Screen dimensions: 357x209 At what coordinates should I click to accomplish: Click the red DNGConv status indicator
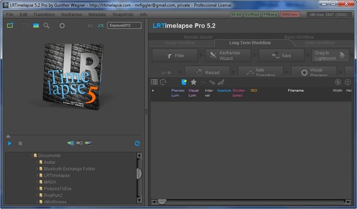(x=290, y=14)
